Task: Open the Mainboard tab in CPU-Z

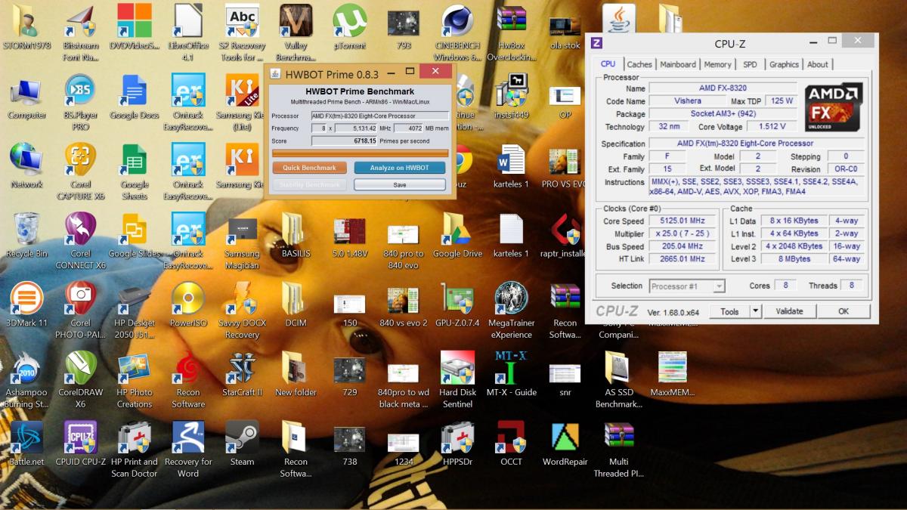Action: [679, 65]
